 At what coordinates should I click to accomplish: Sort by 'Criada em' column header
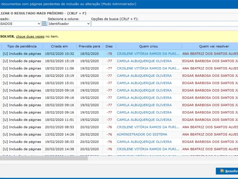pos(59,46)
